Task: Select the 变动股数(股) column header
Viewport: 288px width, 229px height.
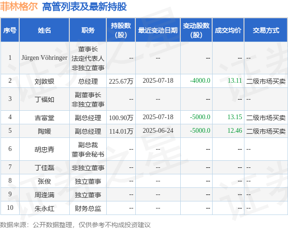Action: click(x=196, y=30)
